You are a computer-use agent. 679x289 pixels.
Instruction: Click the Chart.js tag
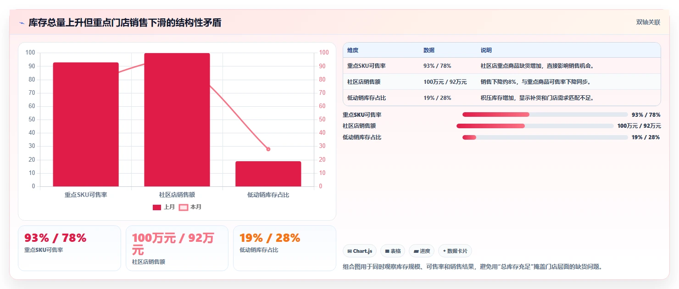(360, 251)
